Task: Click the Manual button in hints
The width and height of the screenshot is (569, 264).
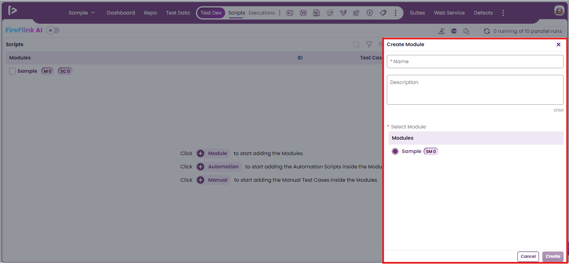Action: (213, 180)
